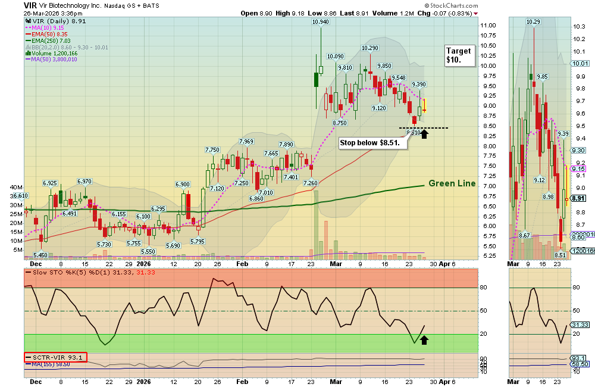
Task: Click the 6.860 low price label
Action: (x=256, y=199)
